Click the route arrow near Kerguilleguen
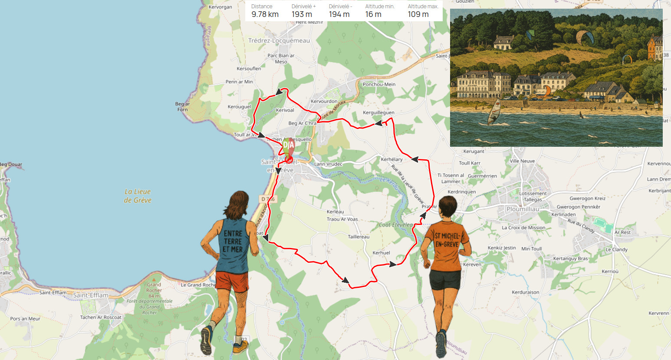Viewport: 671px width, 360px height. click(x=379, y=123)
